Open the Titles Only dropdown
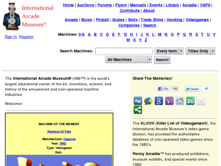This screenshot has width=221, height=166. click(200, 51)
